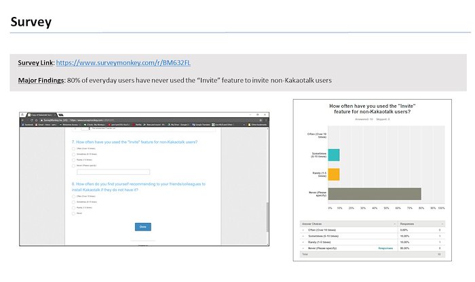This screenshot has width=475, height=282.
Task: Click the question 7 heading text
Action: point(134,142)
